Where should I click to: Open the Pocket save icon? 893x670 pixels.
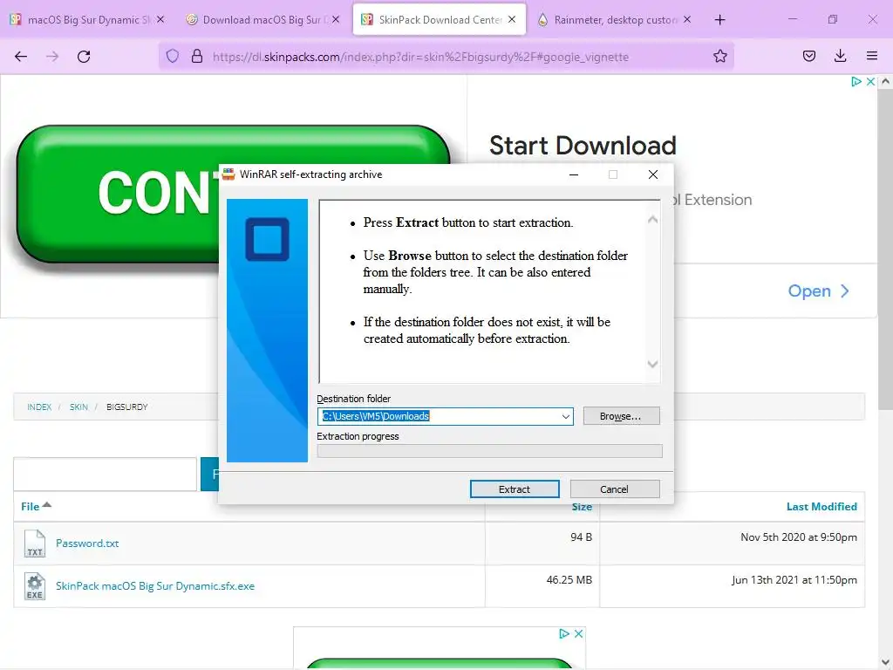pyautogui.click(x=808, y=56)
